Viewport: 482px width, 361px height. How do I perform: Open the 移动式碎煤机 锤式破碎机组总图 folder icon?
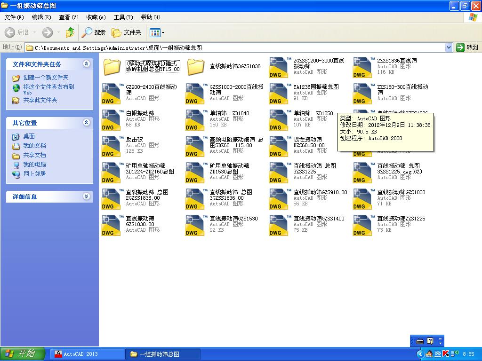click(112, 67)
